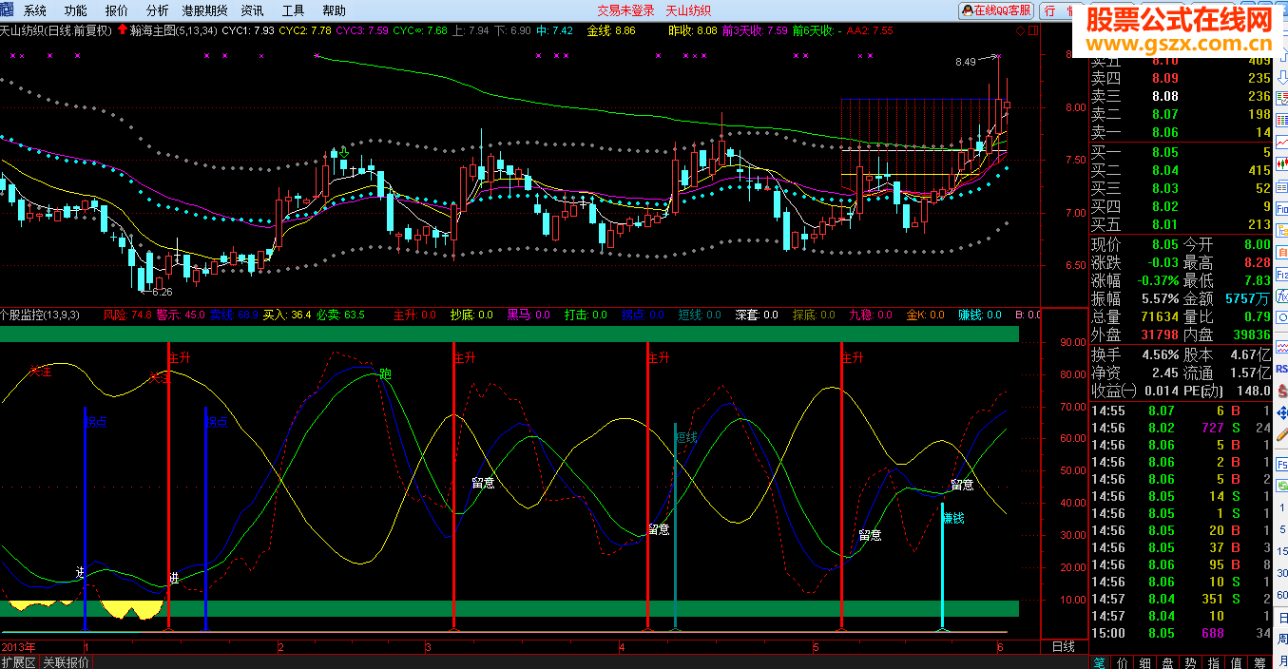Click the red up-arrow before 翰海主图
Viewport: 1288px width, 669px height.
click(x=122, y=30)
